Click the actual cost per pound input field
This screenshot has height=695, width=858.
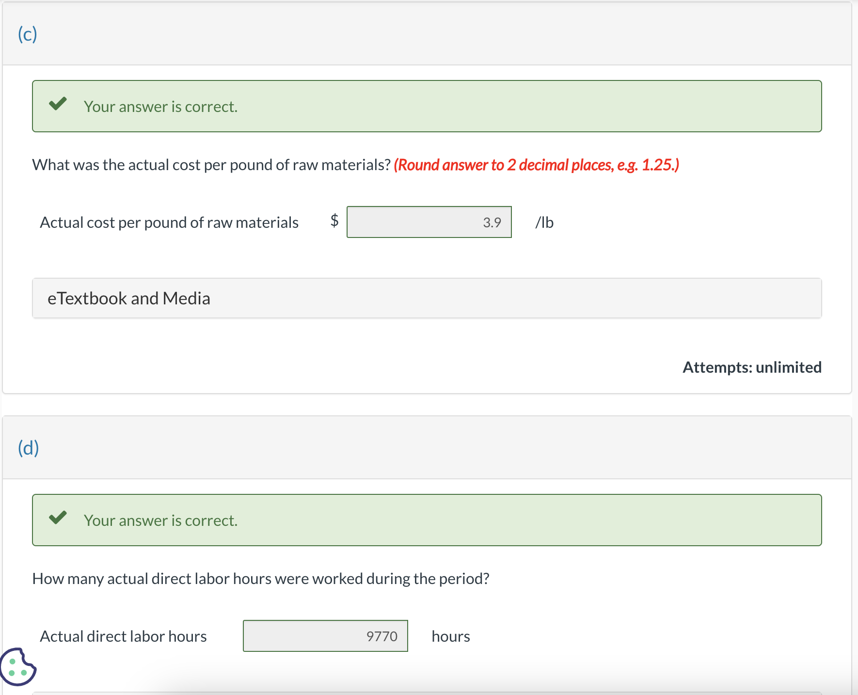[x=429, y=222]
